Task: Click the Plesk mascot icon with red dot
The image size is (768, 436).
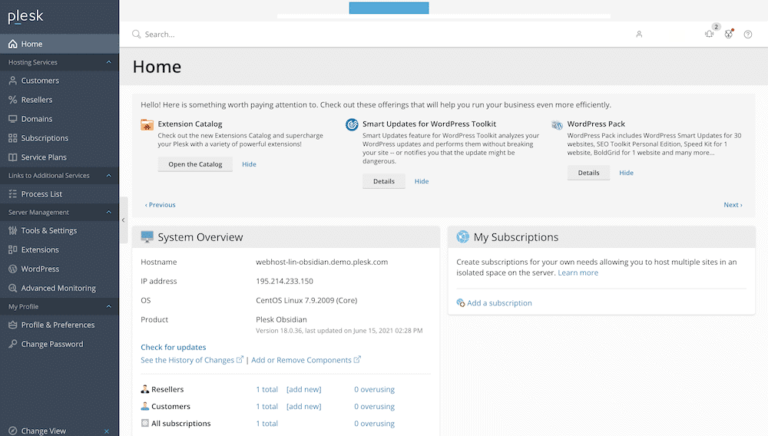Action: [x=729, y=34]
